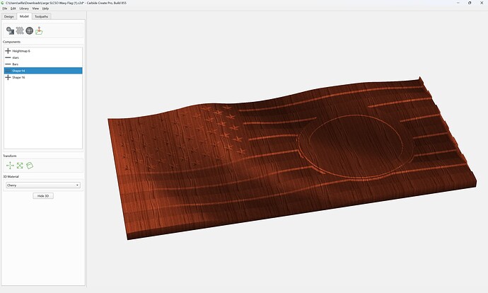
Task: Add a shape component from vectors
Action: (x=11, y=30)
